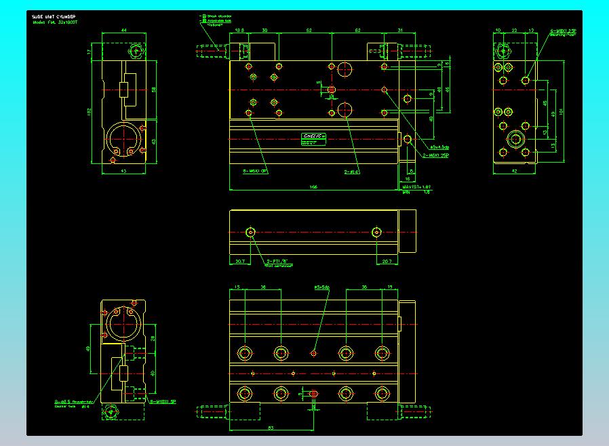
Task: Select the 6-M8X1.25P mounting hole callout
Action: tap(563, 31)
